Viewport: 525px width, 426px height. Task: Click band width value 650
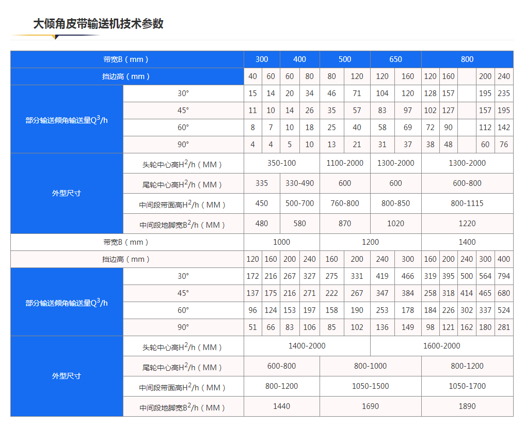(396, 59)
